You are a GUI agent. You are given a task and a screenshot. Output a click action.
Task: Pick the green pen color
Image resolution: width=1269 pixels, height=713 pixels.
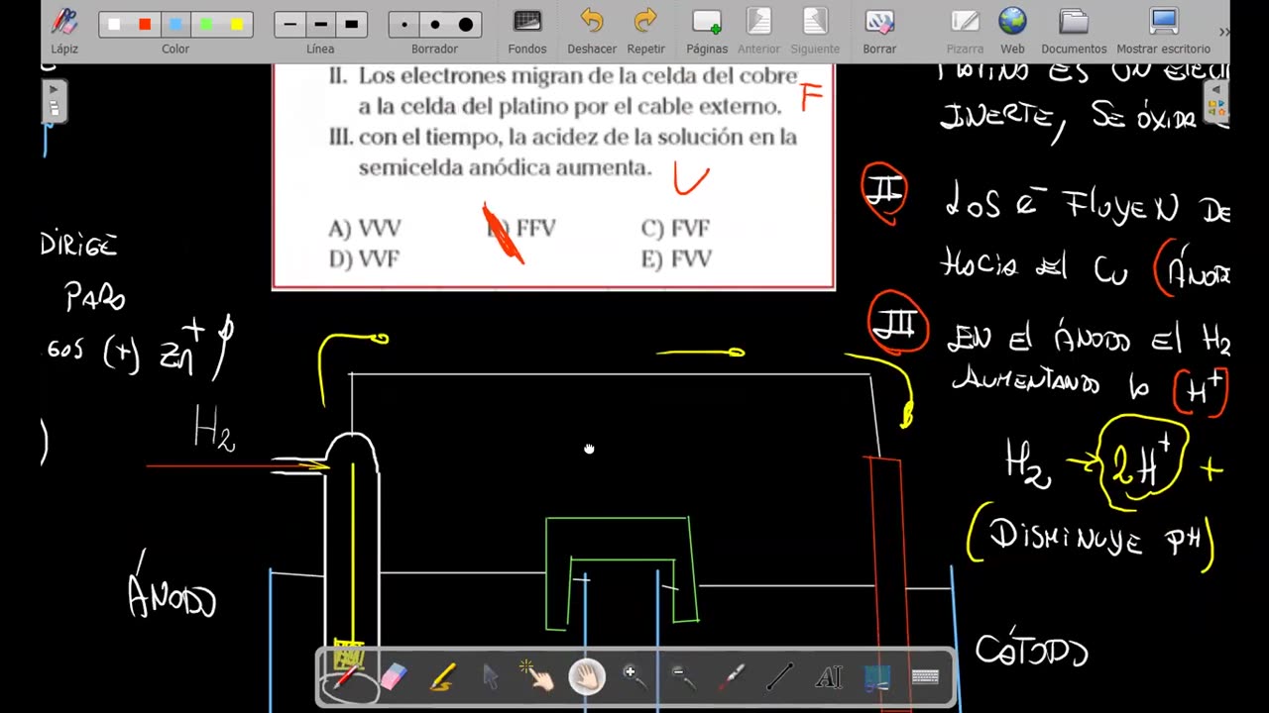(206, 25)
